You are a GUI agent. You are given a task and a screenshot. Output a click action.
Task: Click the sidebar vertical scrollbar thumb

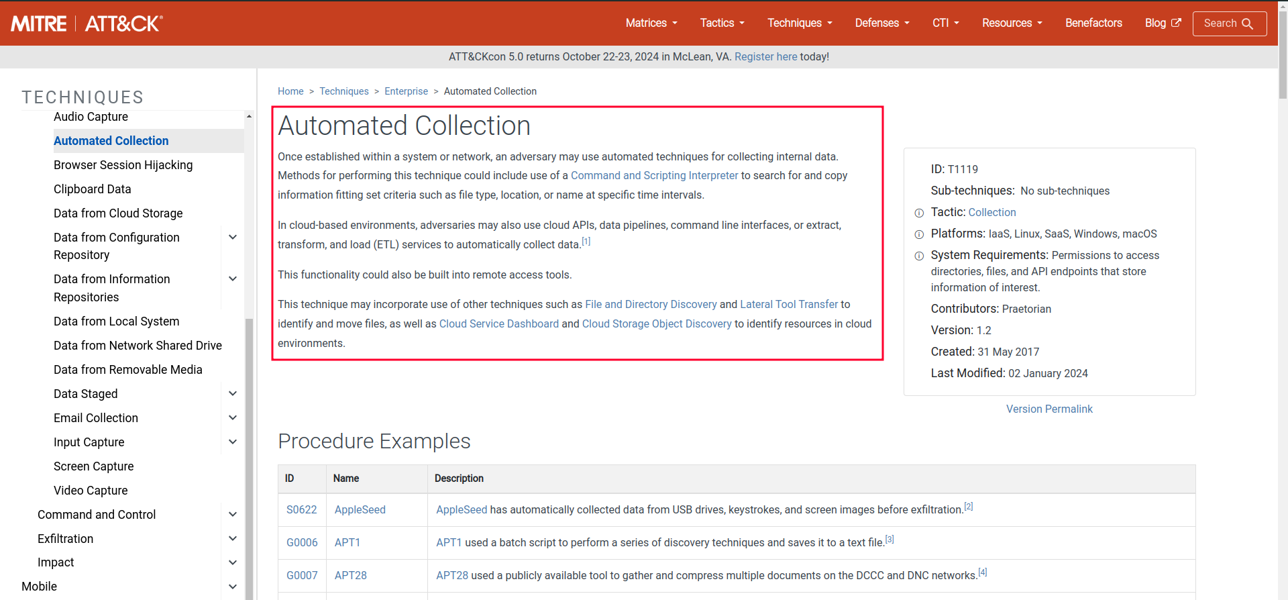(x=249, y=456)
